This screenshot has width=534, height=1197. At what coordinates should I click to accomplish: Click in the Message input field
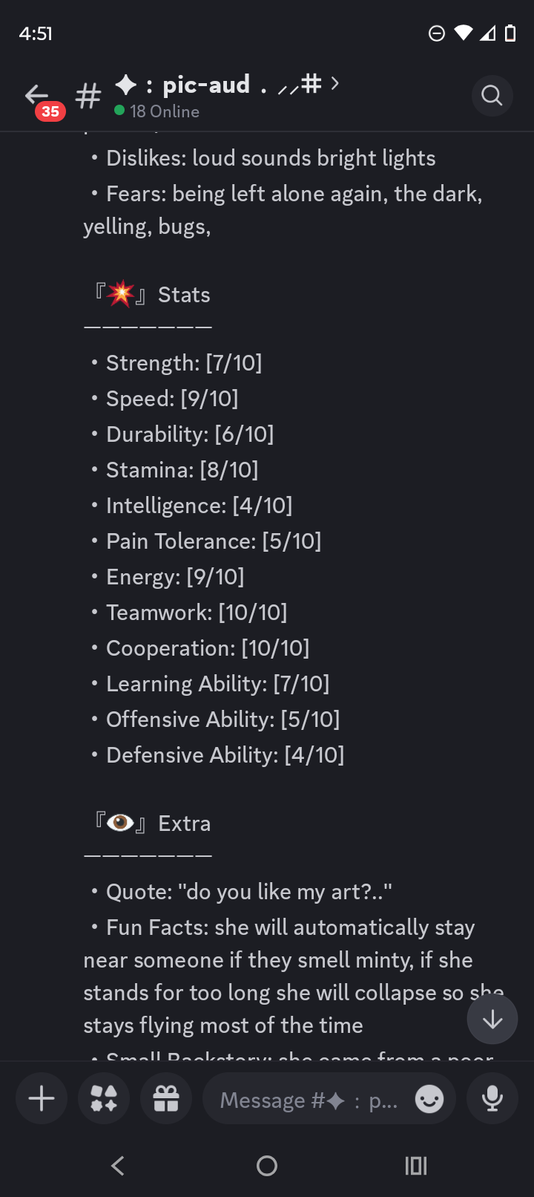pyautogui.click(x=308, y=1100)
